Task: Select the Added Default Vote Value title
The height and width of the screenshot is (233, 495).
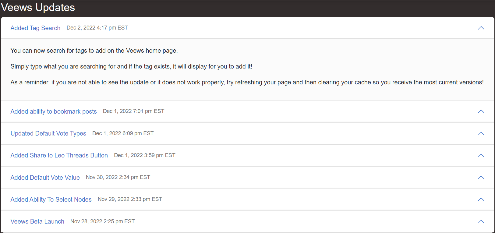Action: [45, 178]
